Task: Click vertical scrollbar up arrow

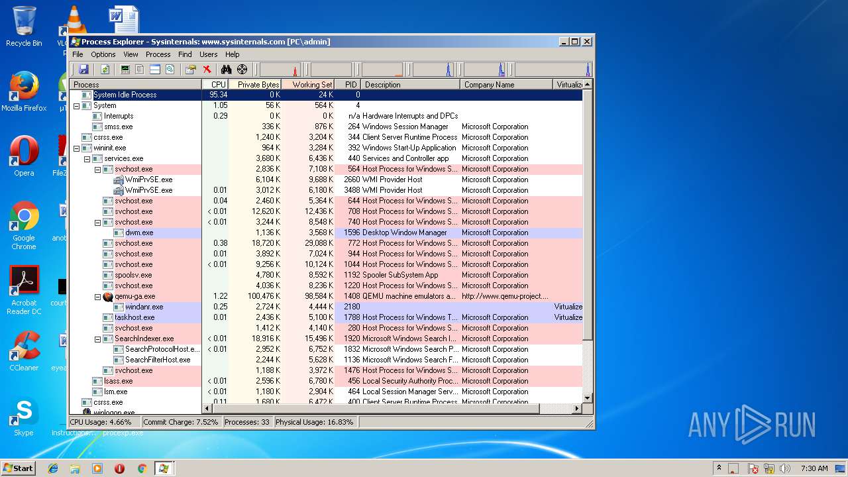Action: tap(588, 84)
